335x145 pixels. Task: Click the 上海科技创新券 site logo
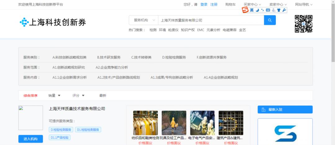[53, 22]
